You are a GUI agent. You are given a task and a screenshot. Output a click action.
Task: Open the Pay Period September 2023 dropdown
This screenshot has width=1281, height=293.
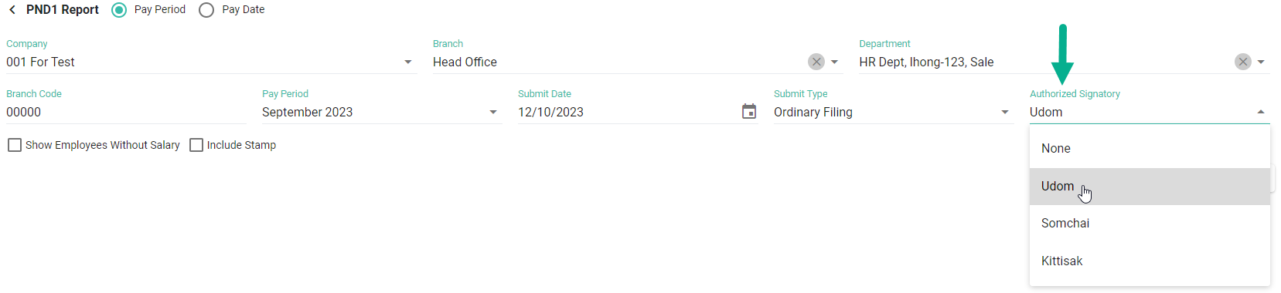click(381, 112)
